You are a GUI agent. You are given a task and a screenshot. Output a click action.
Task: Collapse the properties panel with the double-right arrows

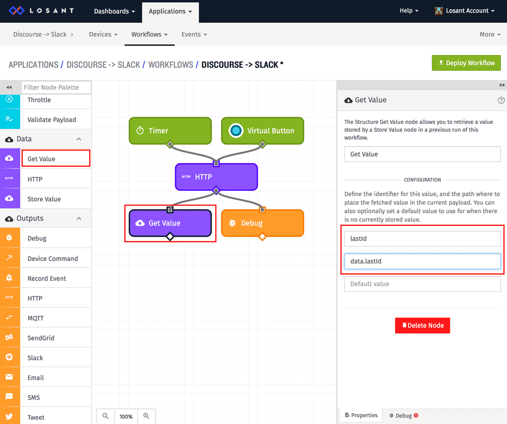(502, 85)
